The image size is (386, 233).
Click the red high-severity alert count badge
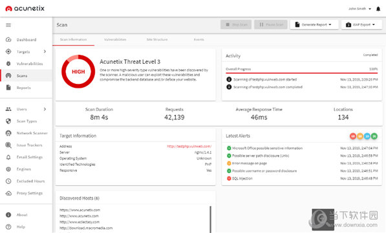coord(353,136)
